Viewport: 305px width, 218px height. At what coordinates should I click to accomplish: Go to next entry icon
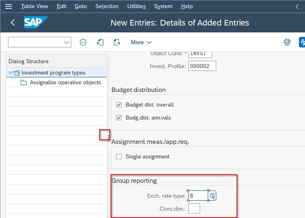tap(117, 42)
